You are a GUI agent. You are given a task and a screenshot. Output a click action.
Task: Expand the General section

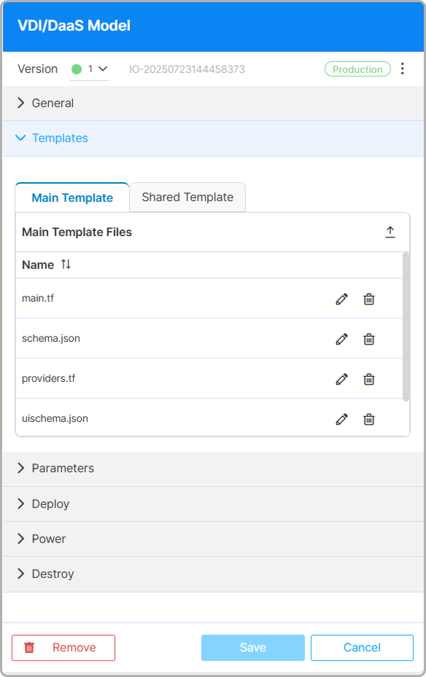coord(53,103)
